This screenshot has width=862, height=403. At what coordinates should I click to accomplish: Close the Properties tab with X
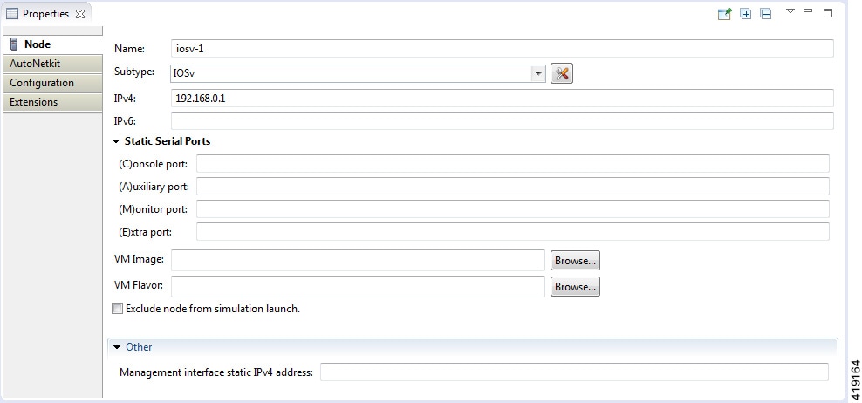click(80, 14)
